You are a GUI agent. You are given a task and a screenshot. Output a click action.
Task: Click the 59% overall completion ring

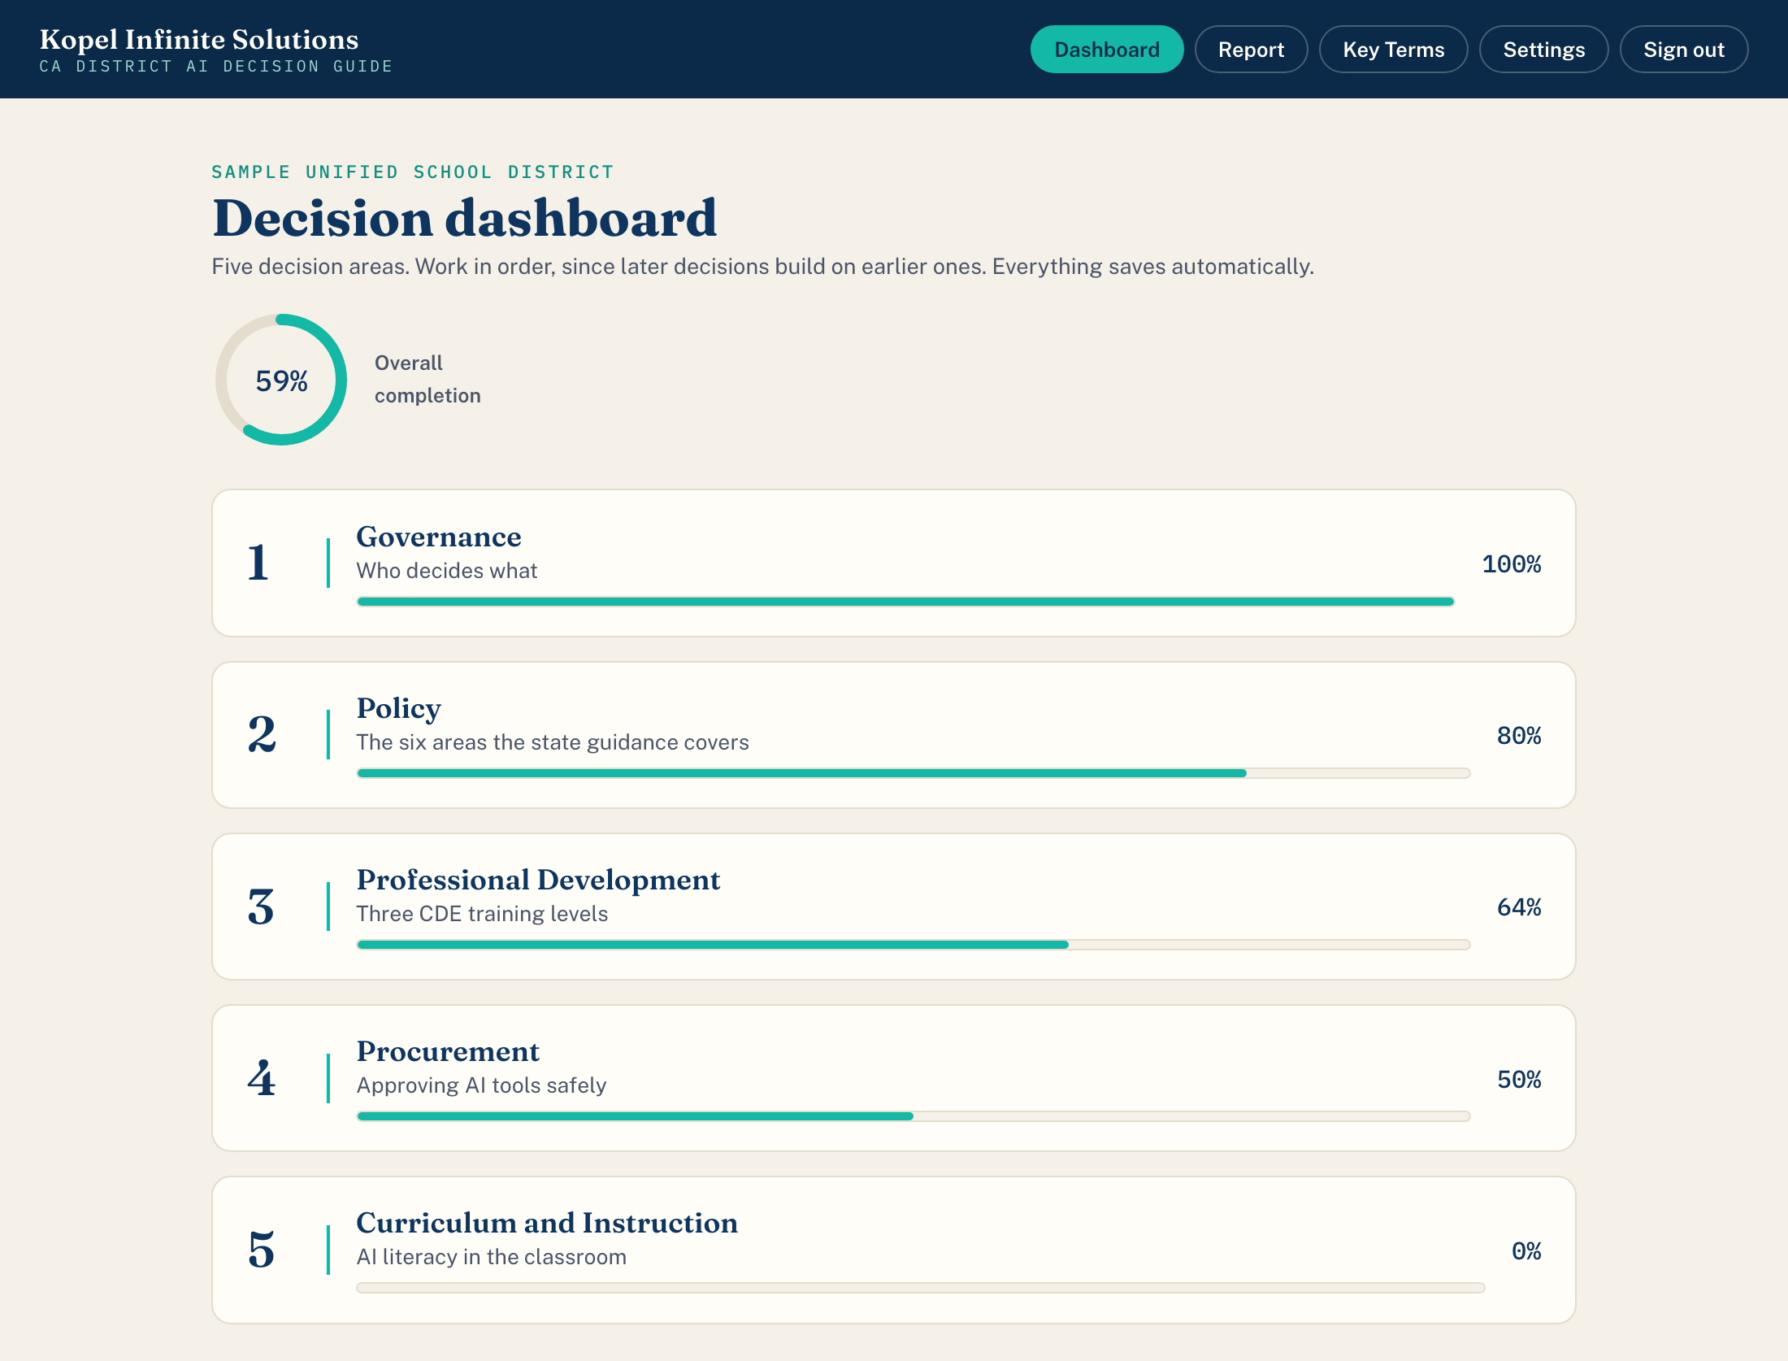(281, 380)
